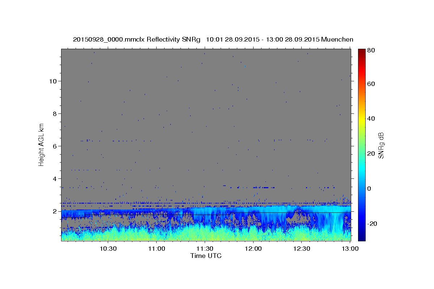Click the colorbar value 20
434x289 pixels.
(x=371, y=154)
